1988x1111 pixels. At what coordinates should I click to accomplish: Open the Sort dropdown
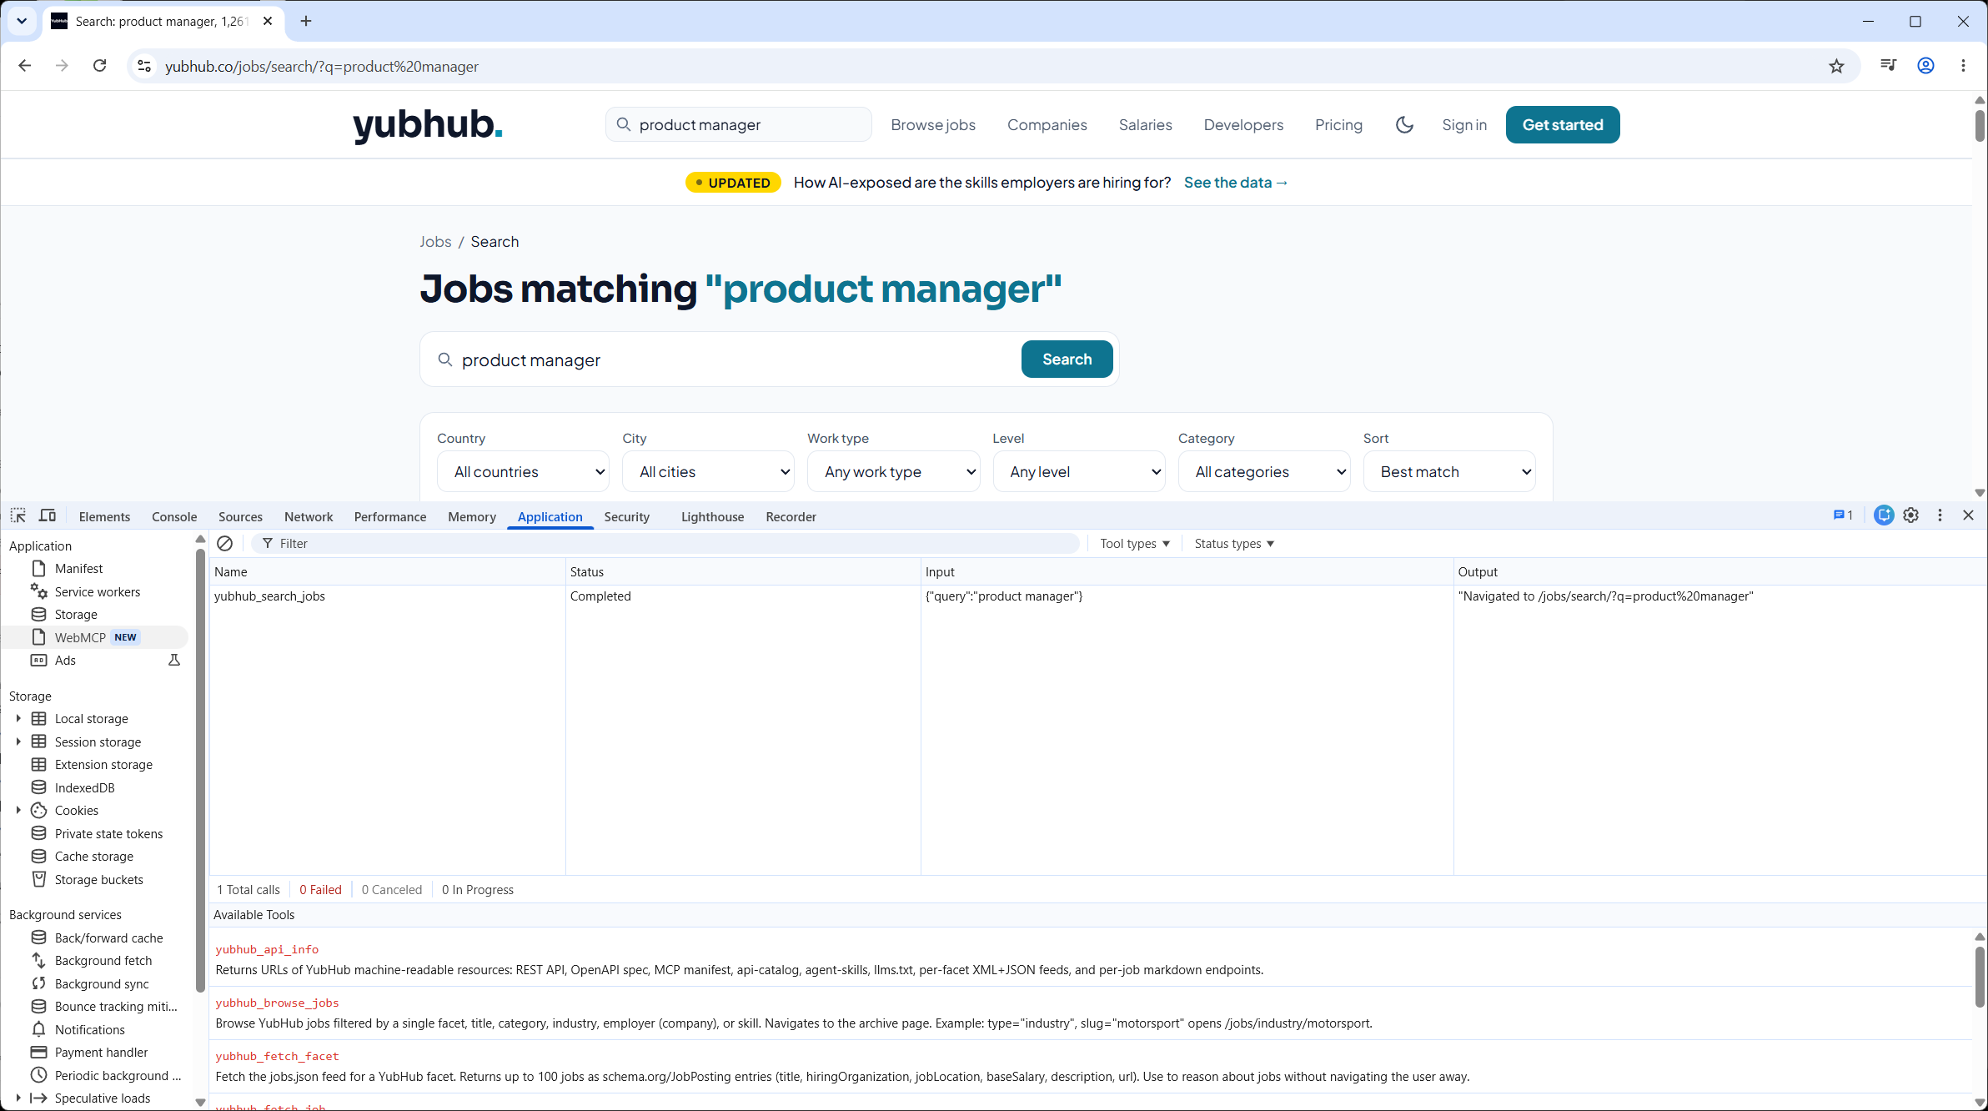1449,472
